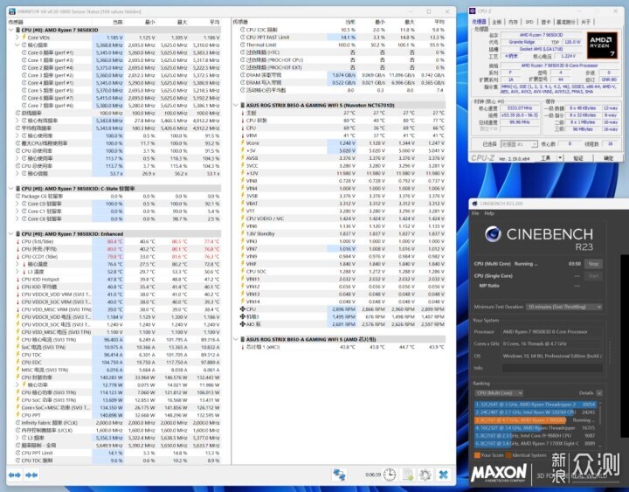
Task: Click HWiNFO title bar app icon
Action: 12,11
